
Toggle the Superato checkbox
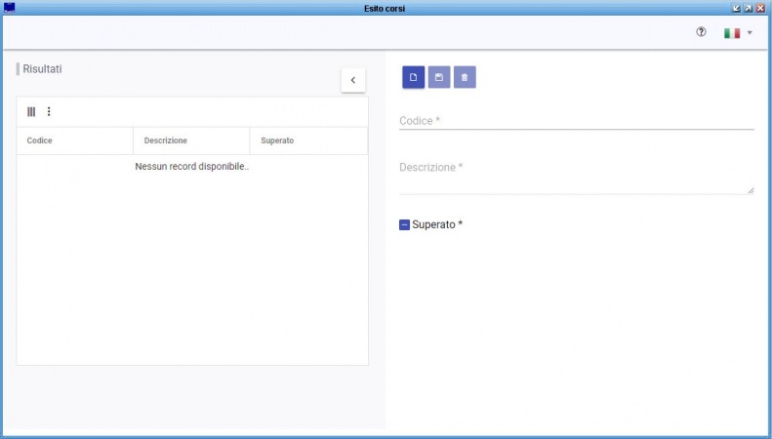pos(404,225)
